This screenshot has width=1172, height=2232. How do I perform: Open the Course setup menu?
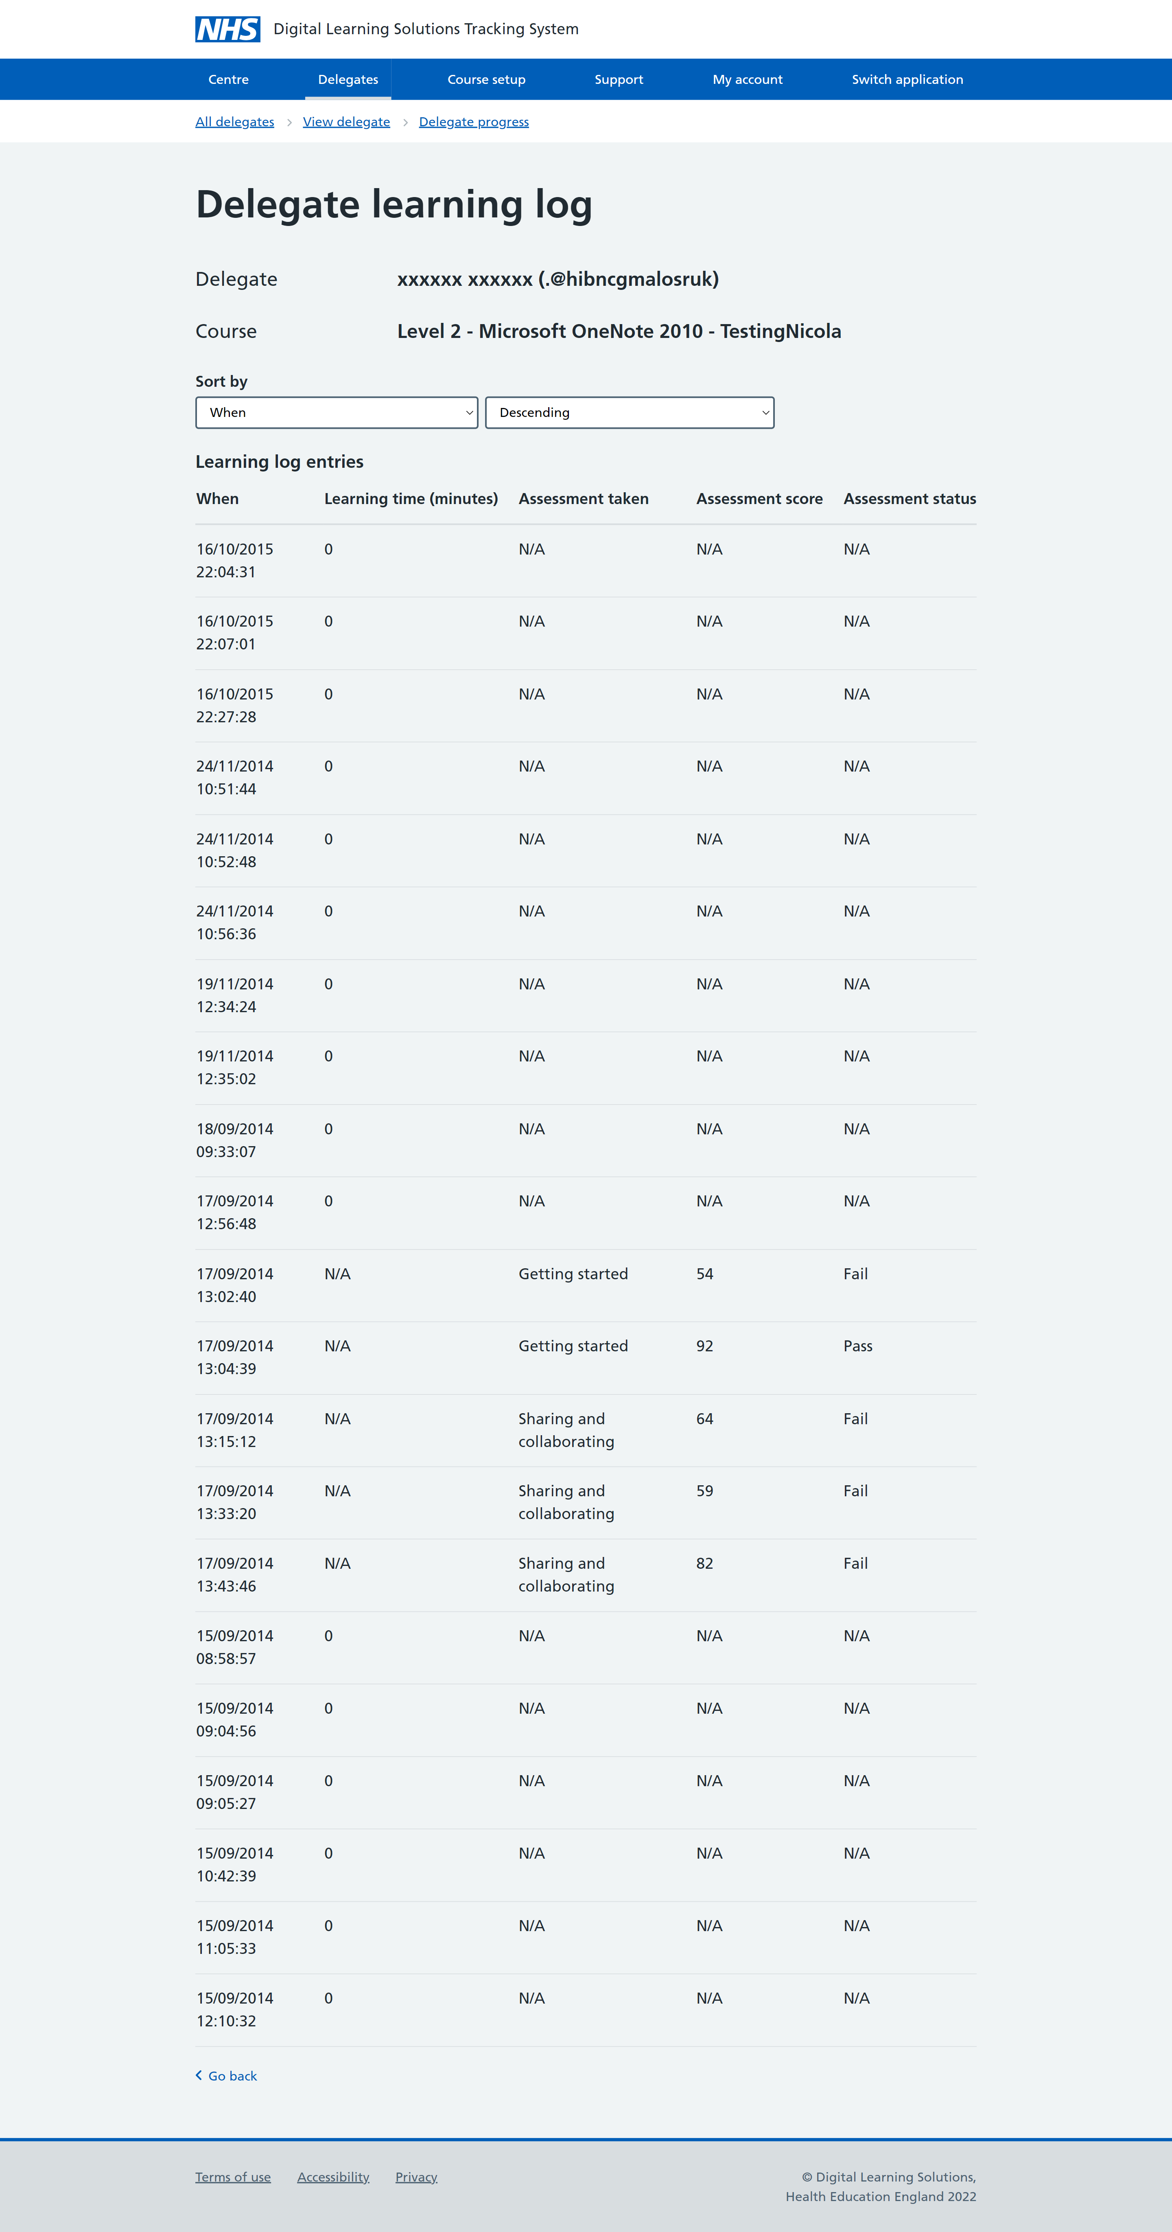tap(486, 79)
